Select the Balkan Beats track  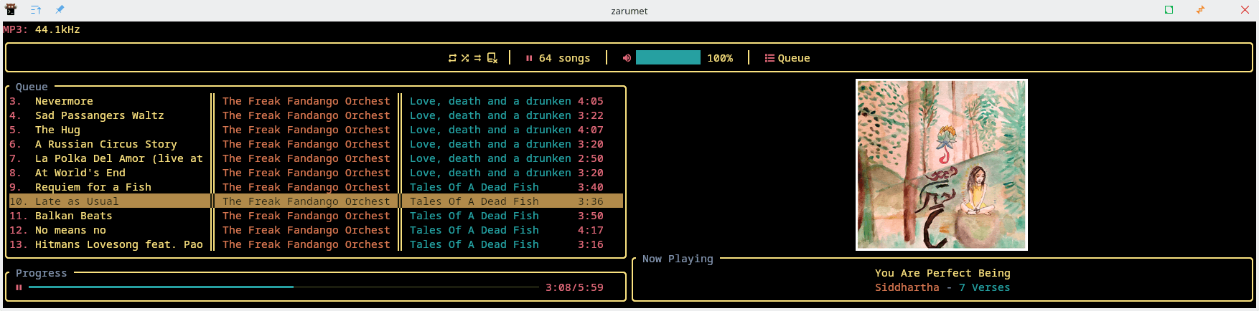coord(73,216)
